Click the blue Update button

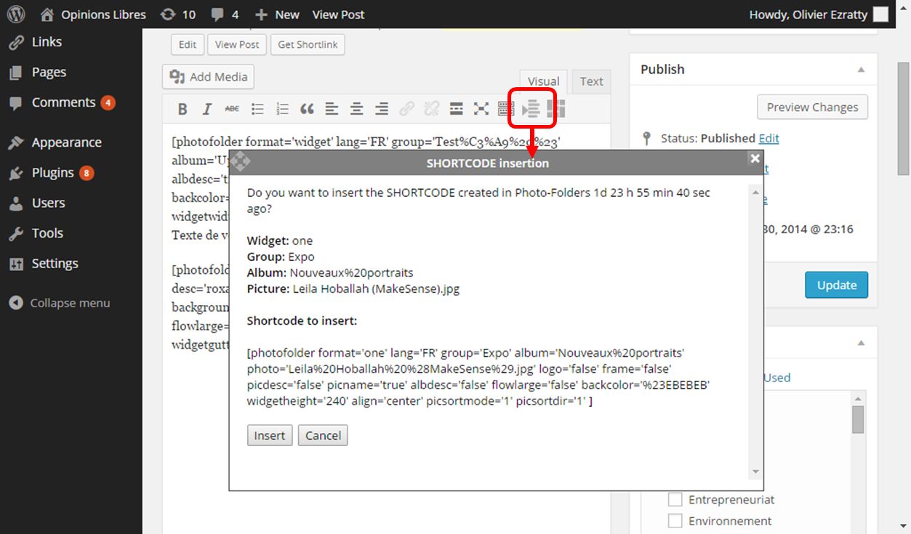click(x=836, y=285)
